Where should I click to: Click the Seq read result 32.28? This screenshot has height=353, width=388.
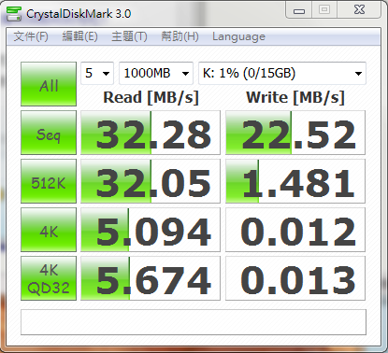pyautogui.click(x=151, y=133)
